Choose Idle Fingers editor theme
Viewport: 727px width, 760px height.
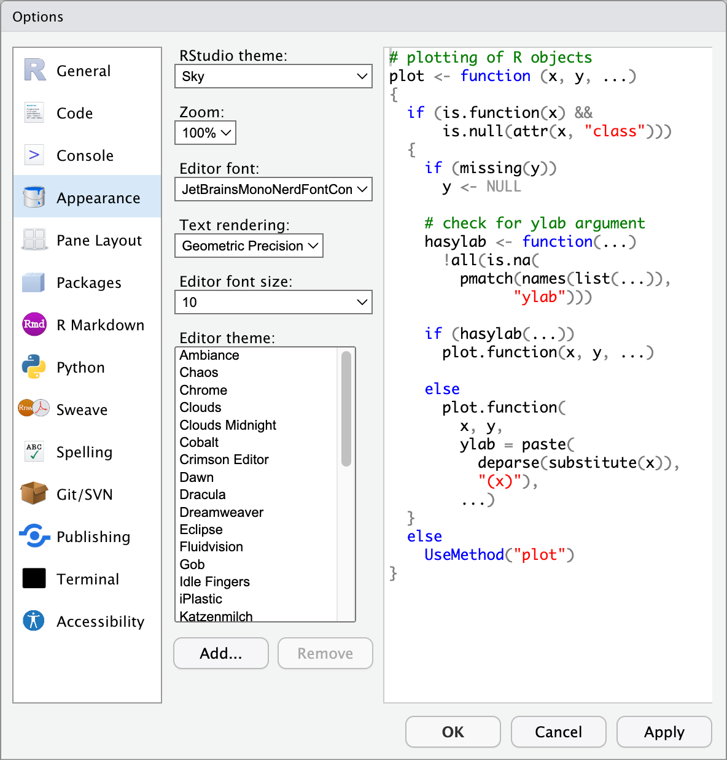pyautogui.click(x=256, y=581)
